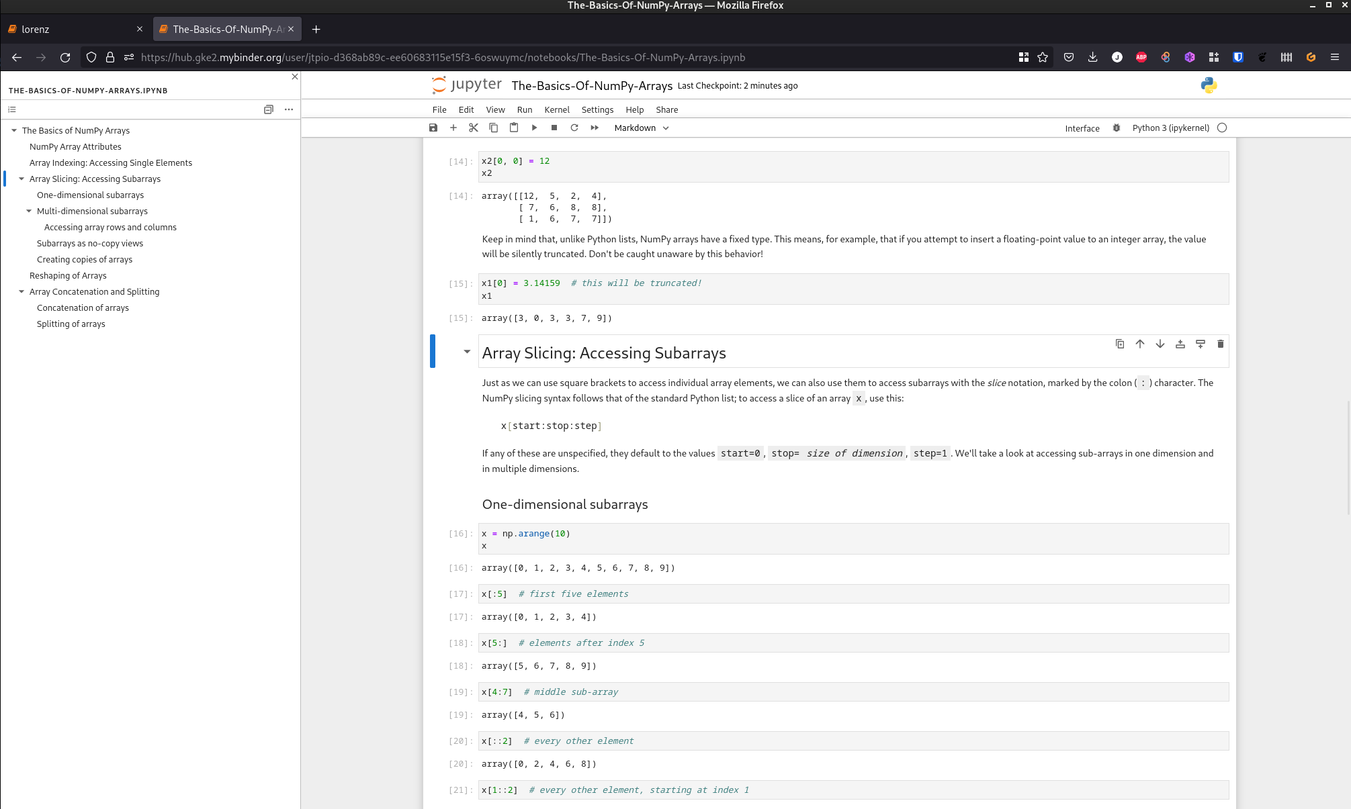
Task: Insert a cell below with the plus icon
Action: [x=453, y=128]
